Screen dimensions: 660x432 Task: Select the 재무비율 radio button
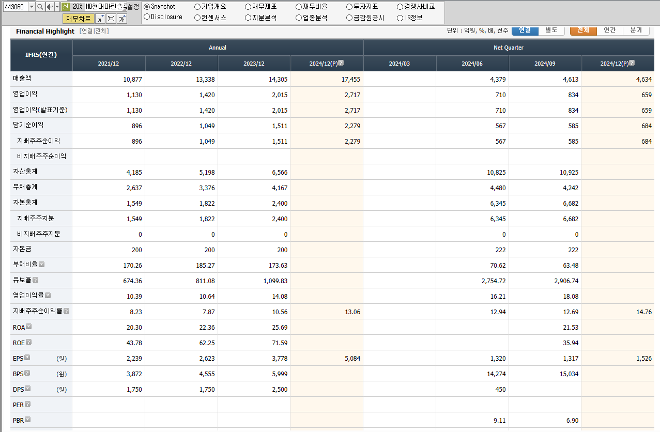coord(299,7)
